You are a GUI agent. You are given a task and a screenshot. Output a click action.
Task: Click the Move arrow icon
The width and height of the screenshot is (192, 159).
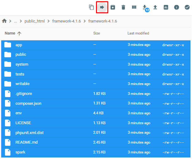[x=102, y=7]
